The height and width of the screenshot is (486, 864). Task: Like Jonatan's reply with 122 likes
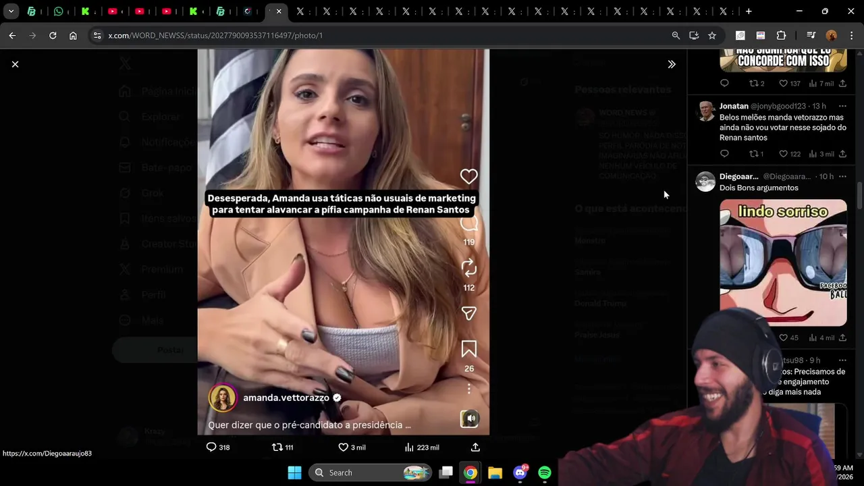pos(790,154)
